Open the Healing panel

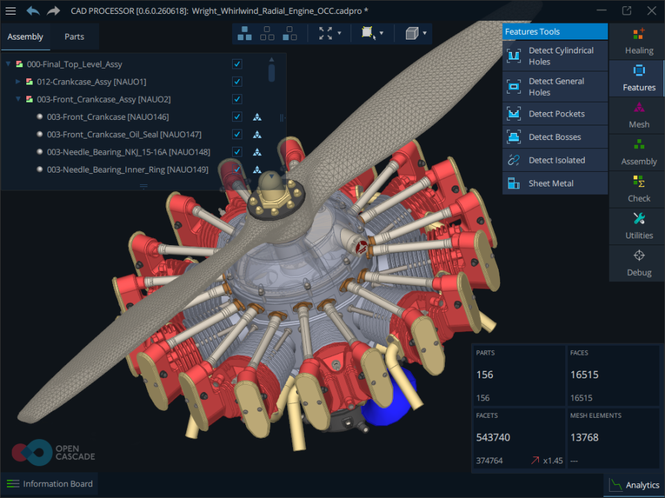click(638, 42)
